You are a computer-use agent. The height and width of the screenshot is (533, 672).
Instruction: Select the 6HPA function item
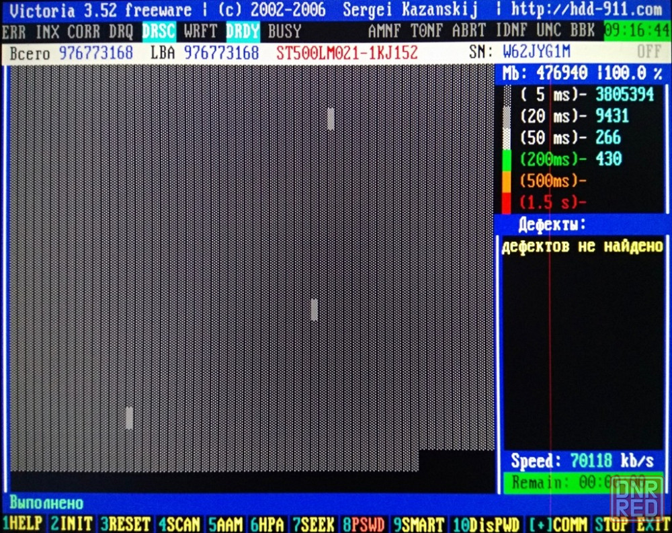tap(267, 524)
